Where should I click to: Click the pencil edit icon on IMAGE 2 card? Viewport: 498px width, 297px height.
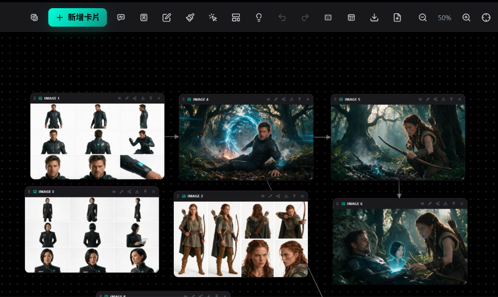(270, 196)
